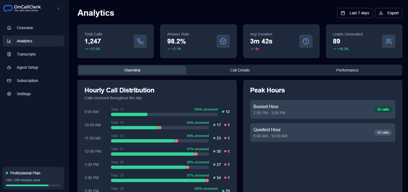Select the home icon beside Overview
Screen dimensions: 408x192
9,28
